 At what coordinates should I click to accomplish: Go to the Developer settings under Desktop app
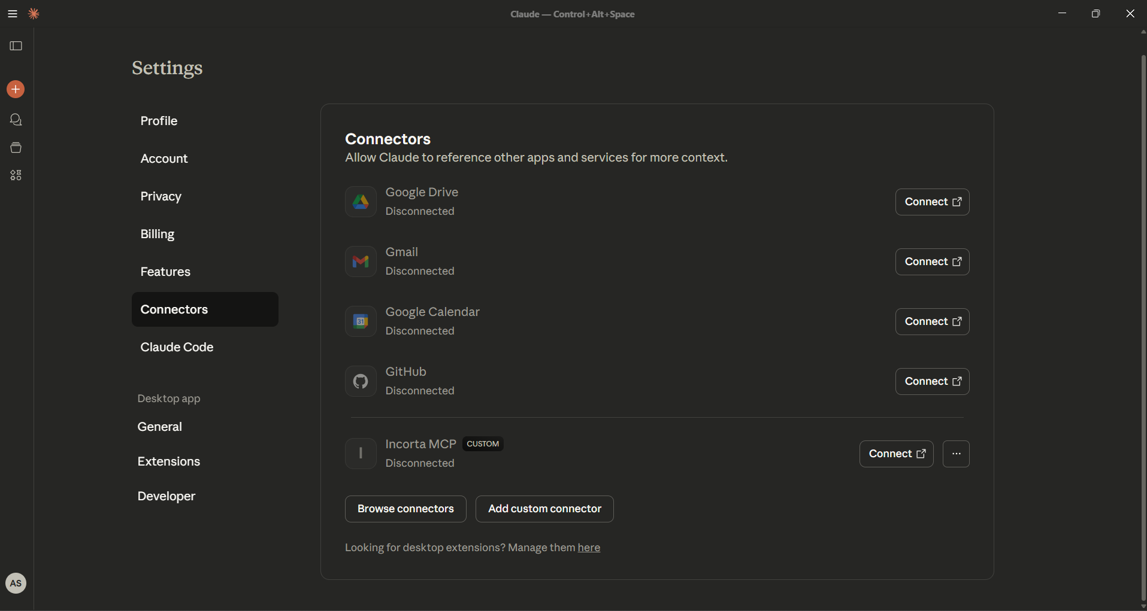pos(166,496)
